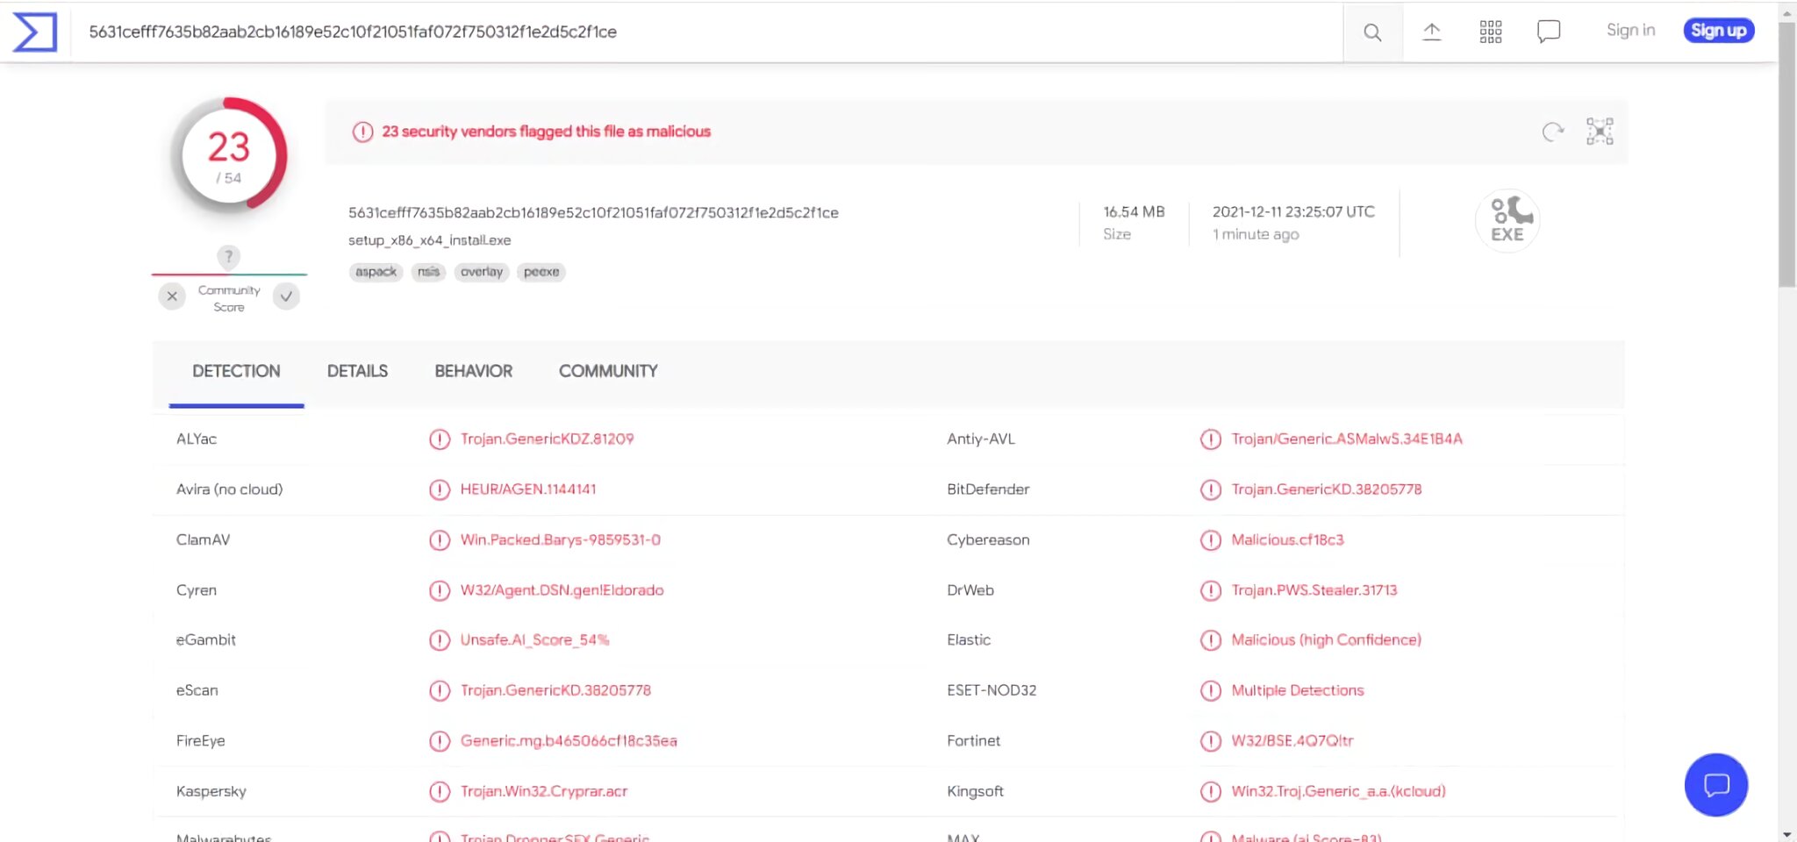Click the aspack tag
This screenshot has height=842, width=1797.
376,272
